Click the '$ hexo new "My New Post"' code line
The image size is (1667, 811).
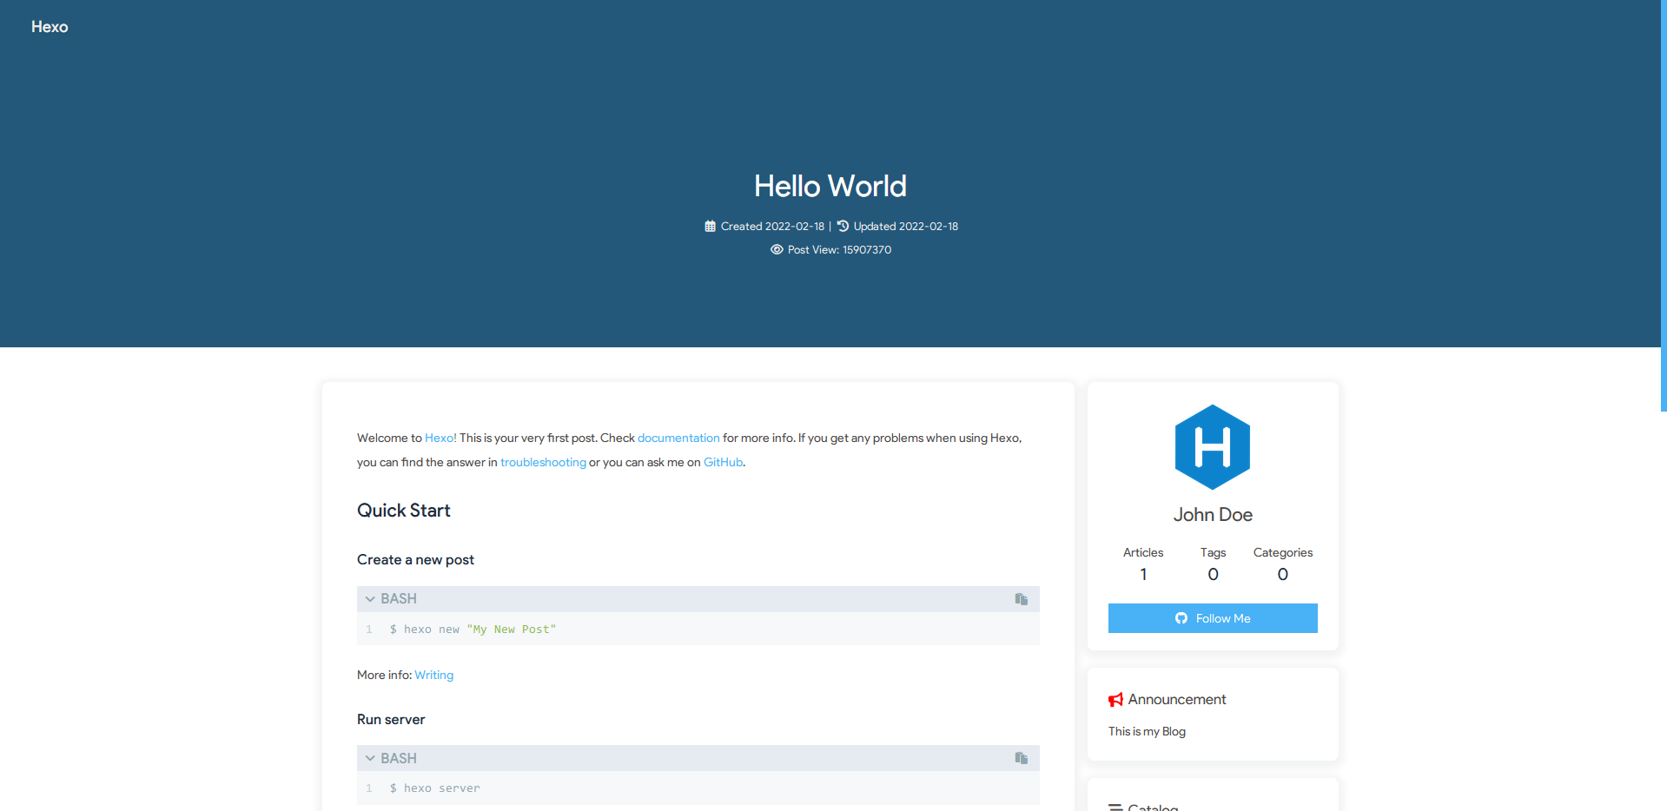pyautogui.click(x=473, y=630)
